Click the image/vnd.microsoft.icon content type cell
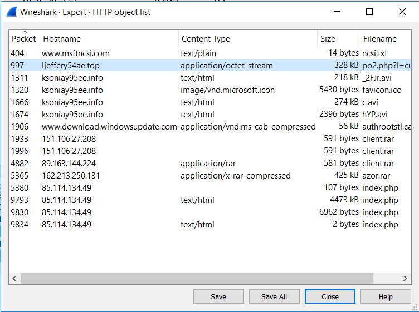 227,90
